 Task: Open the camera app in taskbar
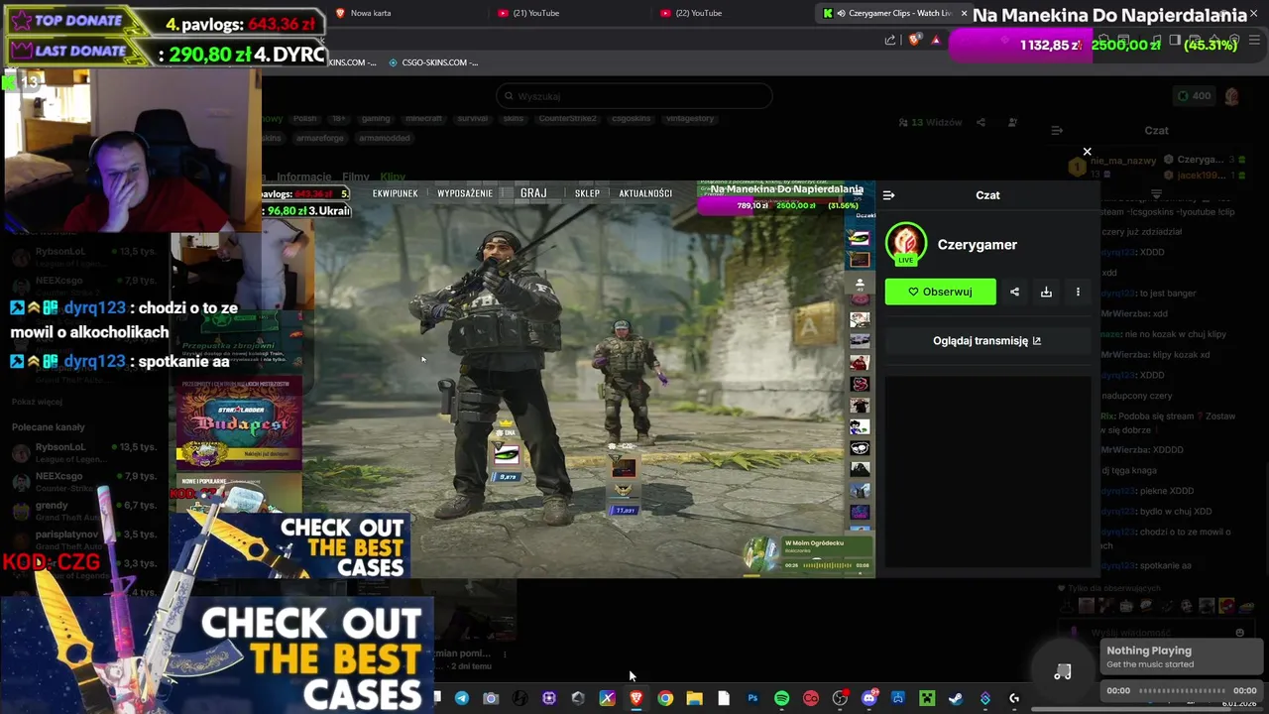click(491, 698)
